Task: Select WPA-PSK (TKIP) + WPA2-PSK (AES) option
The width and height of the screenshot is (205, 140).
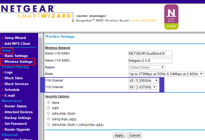Action: click(x=49, y=124)
